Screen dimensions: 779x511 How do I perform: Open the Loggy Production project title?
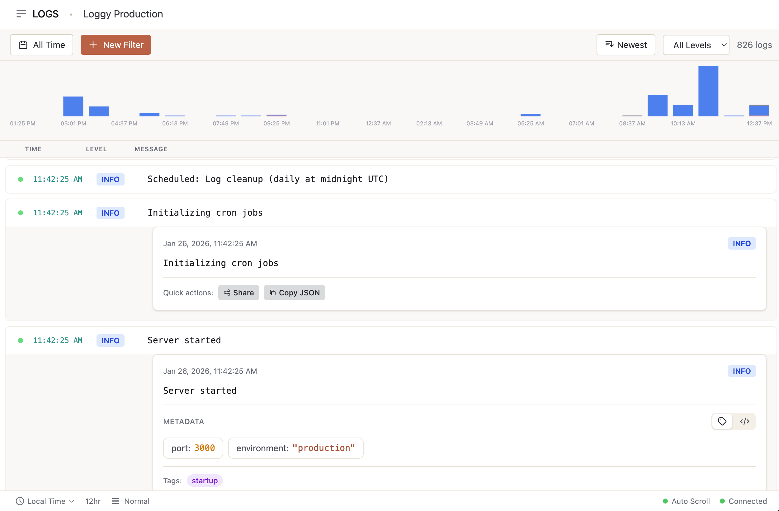123,14
